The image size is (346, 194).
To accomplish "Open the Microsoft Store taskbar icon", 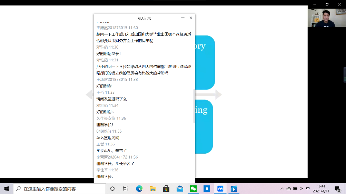I will click(166, 189).
